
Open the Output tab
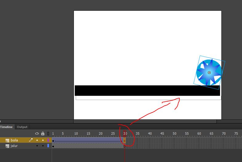click(22, 127)
